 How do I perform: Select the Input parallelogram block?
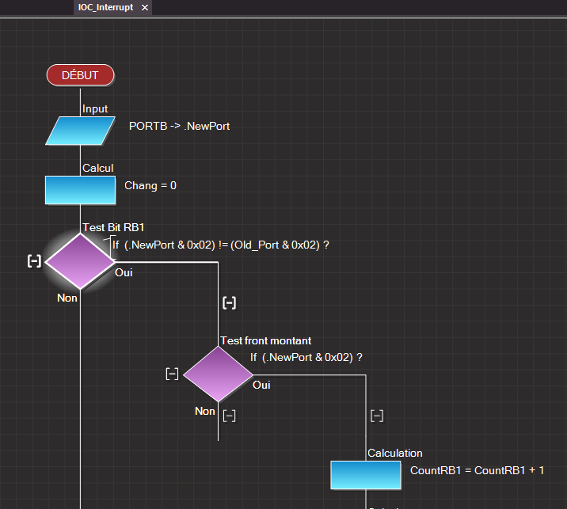point(80,131)
